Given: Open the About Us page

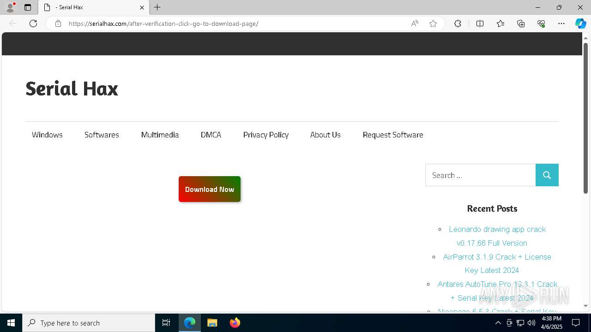Looking at the screenshot, I should point(326,135).
